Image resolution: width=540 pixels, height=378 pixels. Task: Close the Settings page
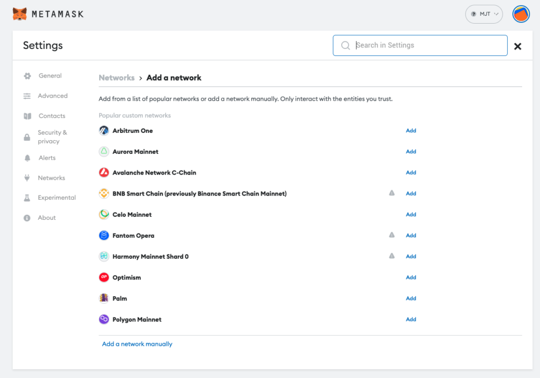click(x=518, y=46)
